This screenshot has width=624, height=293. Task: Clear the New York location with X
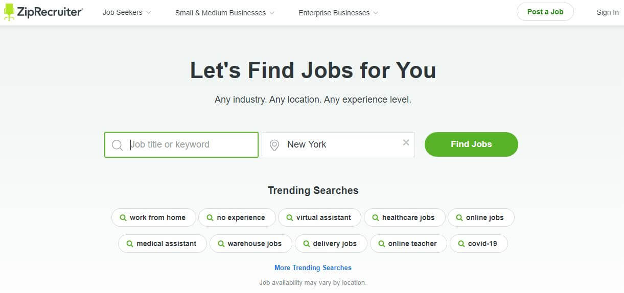[406, 142]
